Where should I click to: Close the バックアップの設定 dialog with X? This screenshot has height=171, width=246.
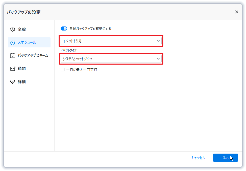(x=237, y=12)
